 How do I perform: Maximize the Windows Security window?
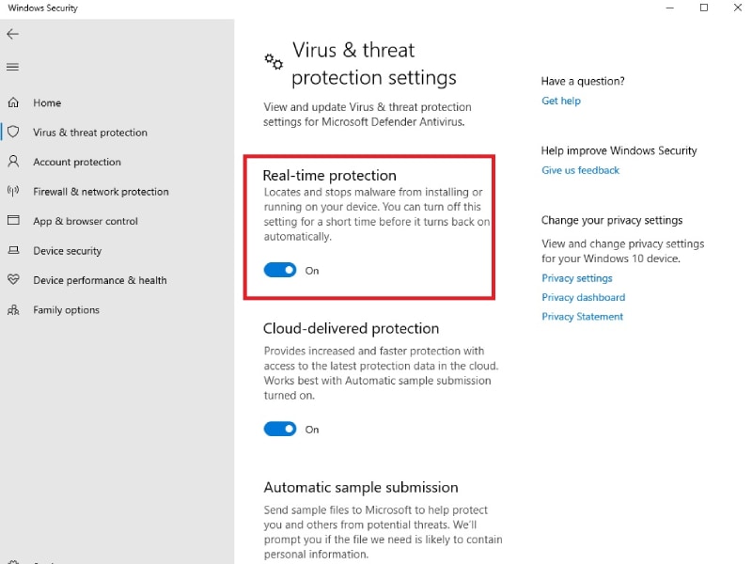(704, 8)
